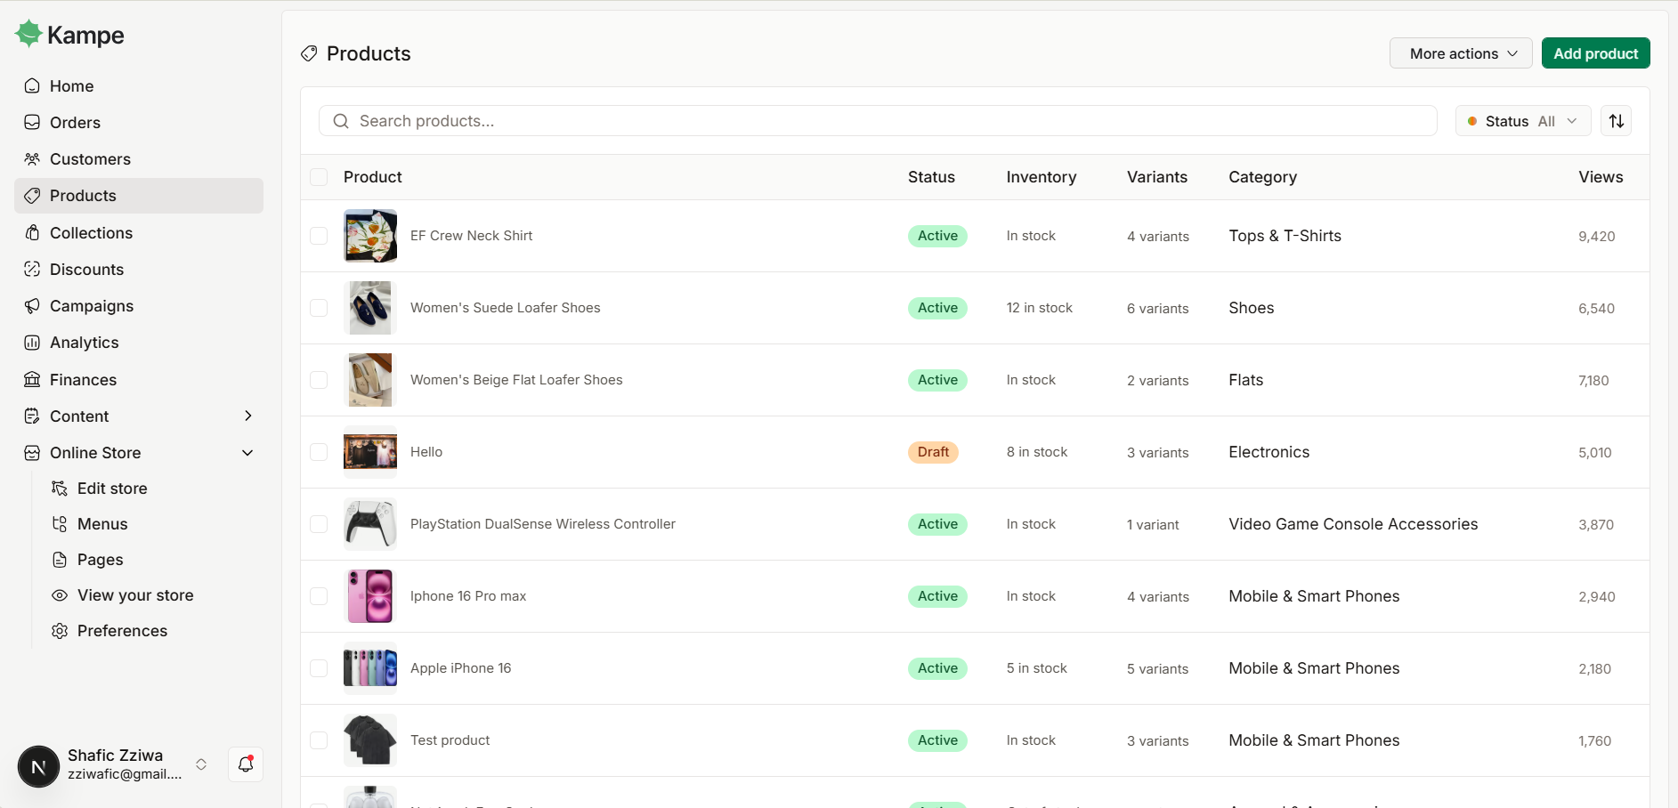The height and width of the screenshot is (808, 1678).
Task: Click the Add product button
Action: 1596,53
